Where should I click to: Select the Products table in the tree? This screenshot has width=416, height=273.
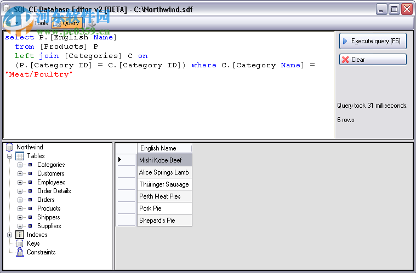[49, 208]
